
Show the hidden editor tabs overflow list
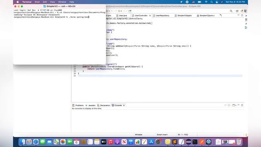click(221, 16)
